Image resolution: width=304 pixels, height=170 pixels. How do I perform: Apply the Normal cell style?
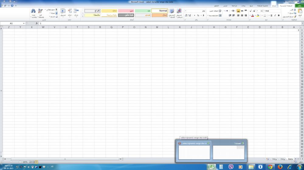(160, 11)
